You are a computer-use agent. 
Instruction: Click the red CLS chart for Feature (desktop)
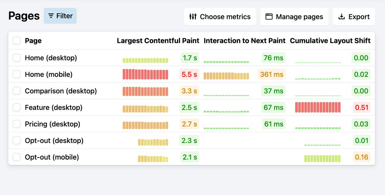point(318,107)
